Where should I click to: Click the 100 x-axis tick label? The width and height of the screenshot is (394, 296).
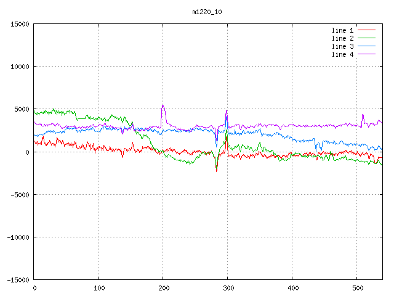point(98,287)
